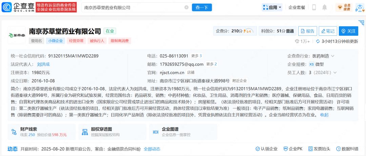The height and width of the screenshot is (156, 366).
Task: Click the 企查分 210分 score badge
Action: 235,31
